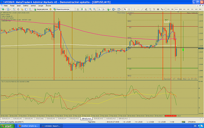Toggle the Market Watch window icon
Image resolution: width=204 pixels, height=128 pixels.
tap(14, 9)
